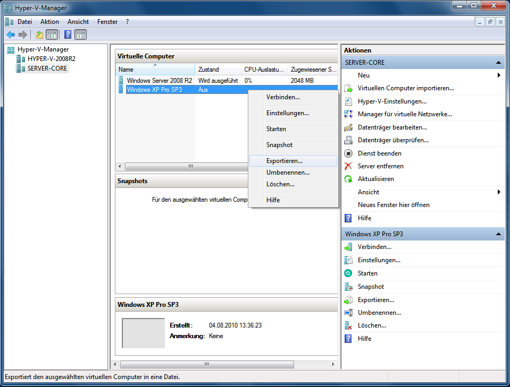Choose Starten in context menu

[293, 129]
